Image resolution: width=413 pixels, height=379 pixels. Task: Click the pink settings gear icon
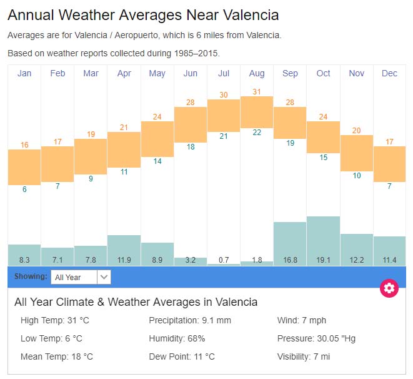tap(389, 288)
